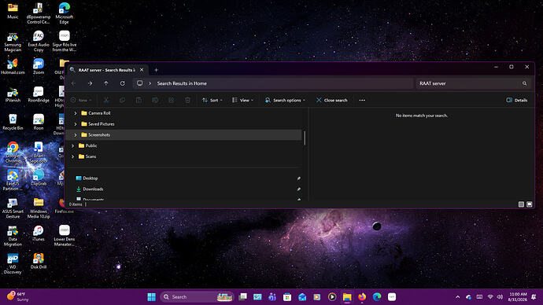Open Firefox from the taskbar

(x=362, y=296)
